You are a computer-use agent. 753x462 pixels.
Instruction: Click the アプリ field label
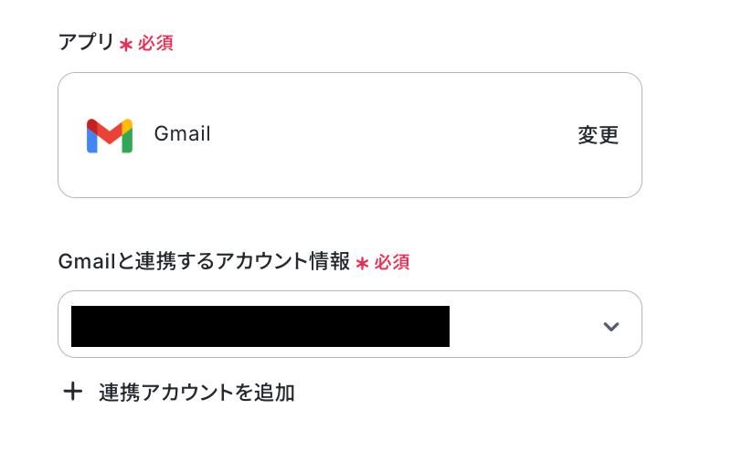[86, 43]
